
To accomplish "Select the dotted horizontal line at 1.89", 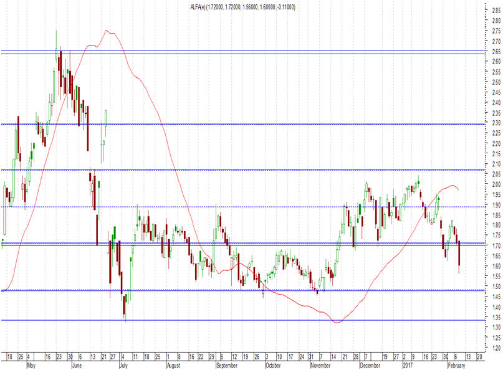I will (x=244, y=207).
